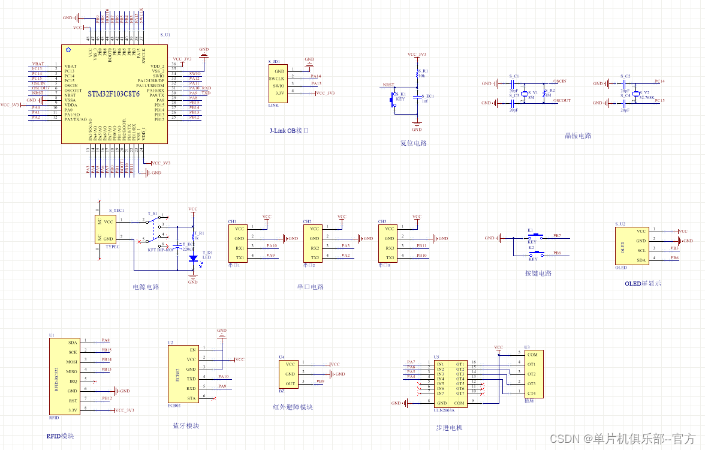Click the 红外避障模块 caption

[x=293, y=407]
